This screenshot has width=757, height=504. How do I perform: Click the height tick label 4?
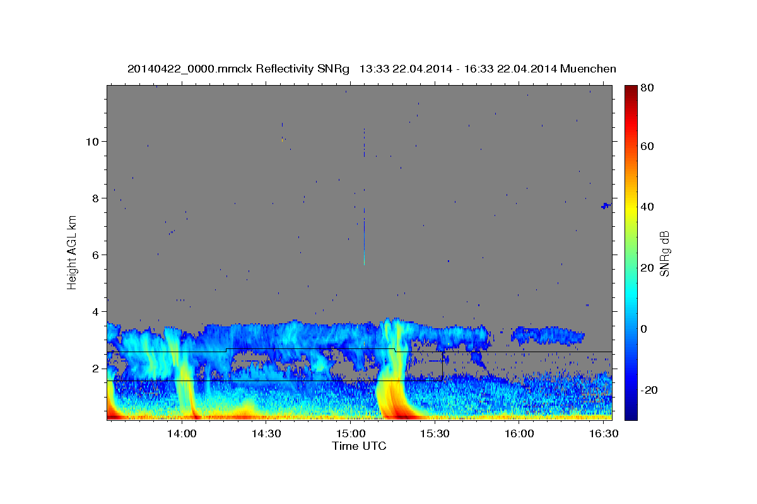[94, 311]
